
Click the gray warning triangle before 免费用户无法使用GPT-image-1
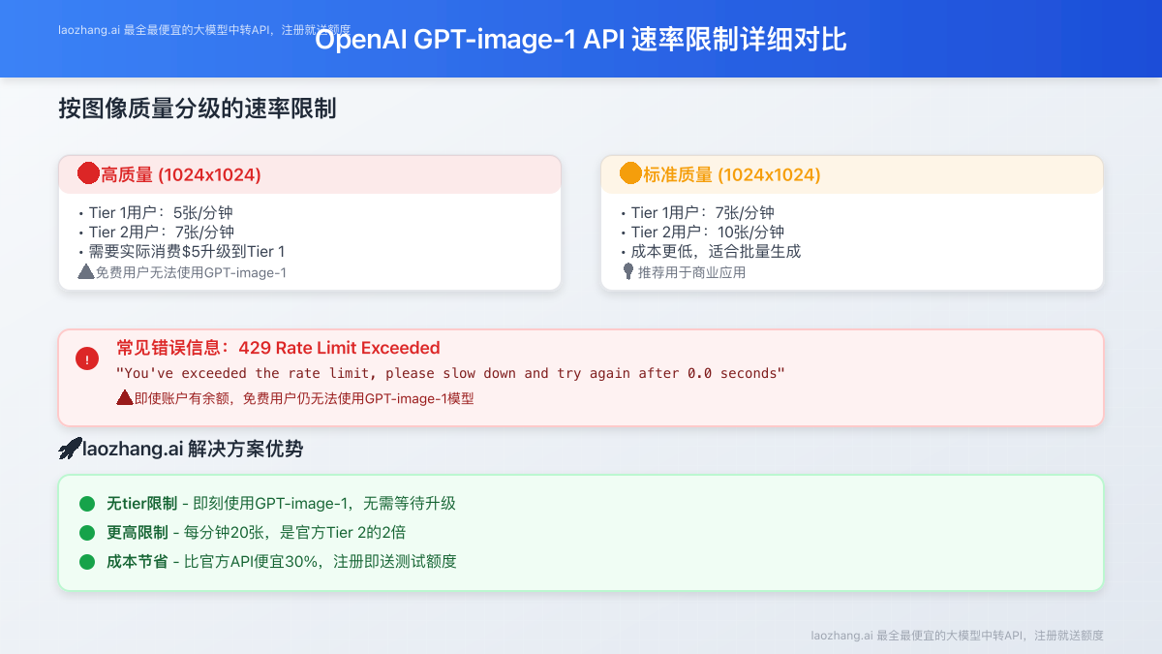(x=85, y=272)
